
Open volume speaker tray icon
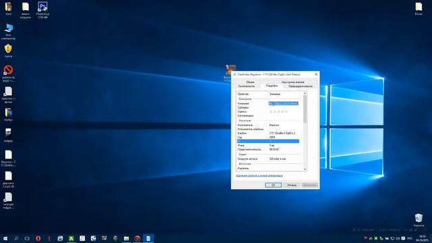coord(398,238)
